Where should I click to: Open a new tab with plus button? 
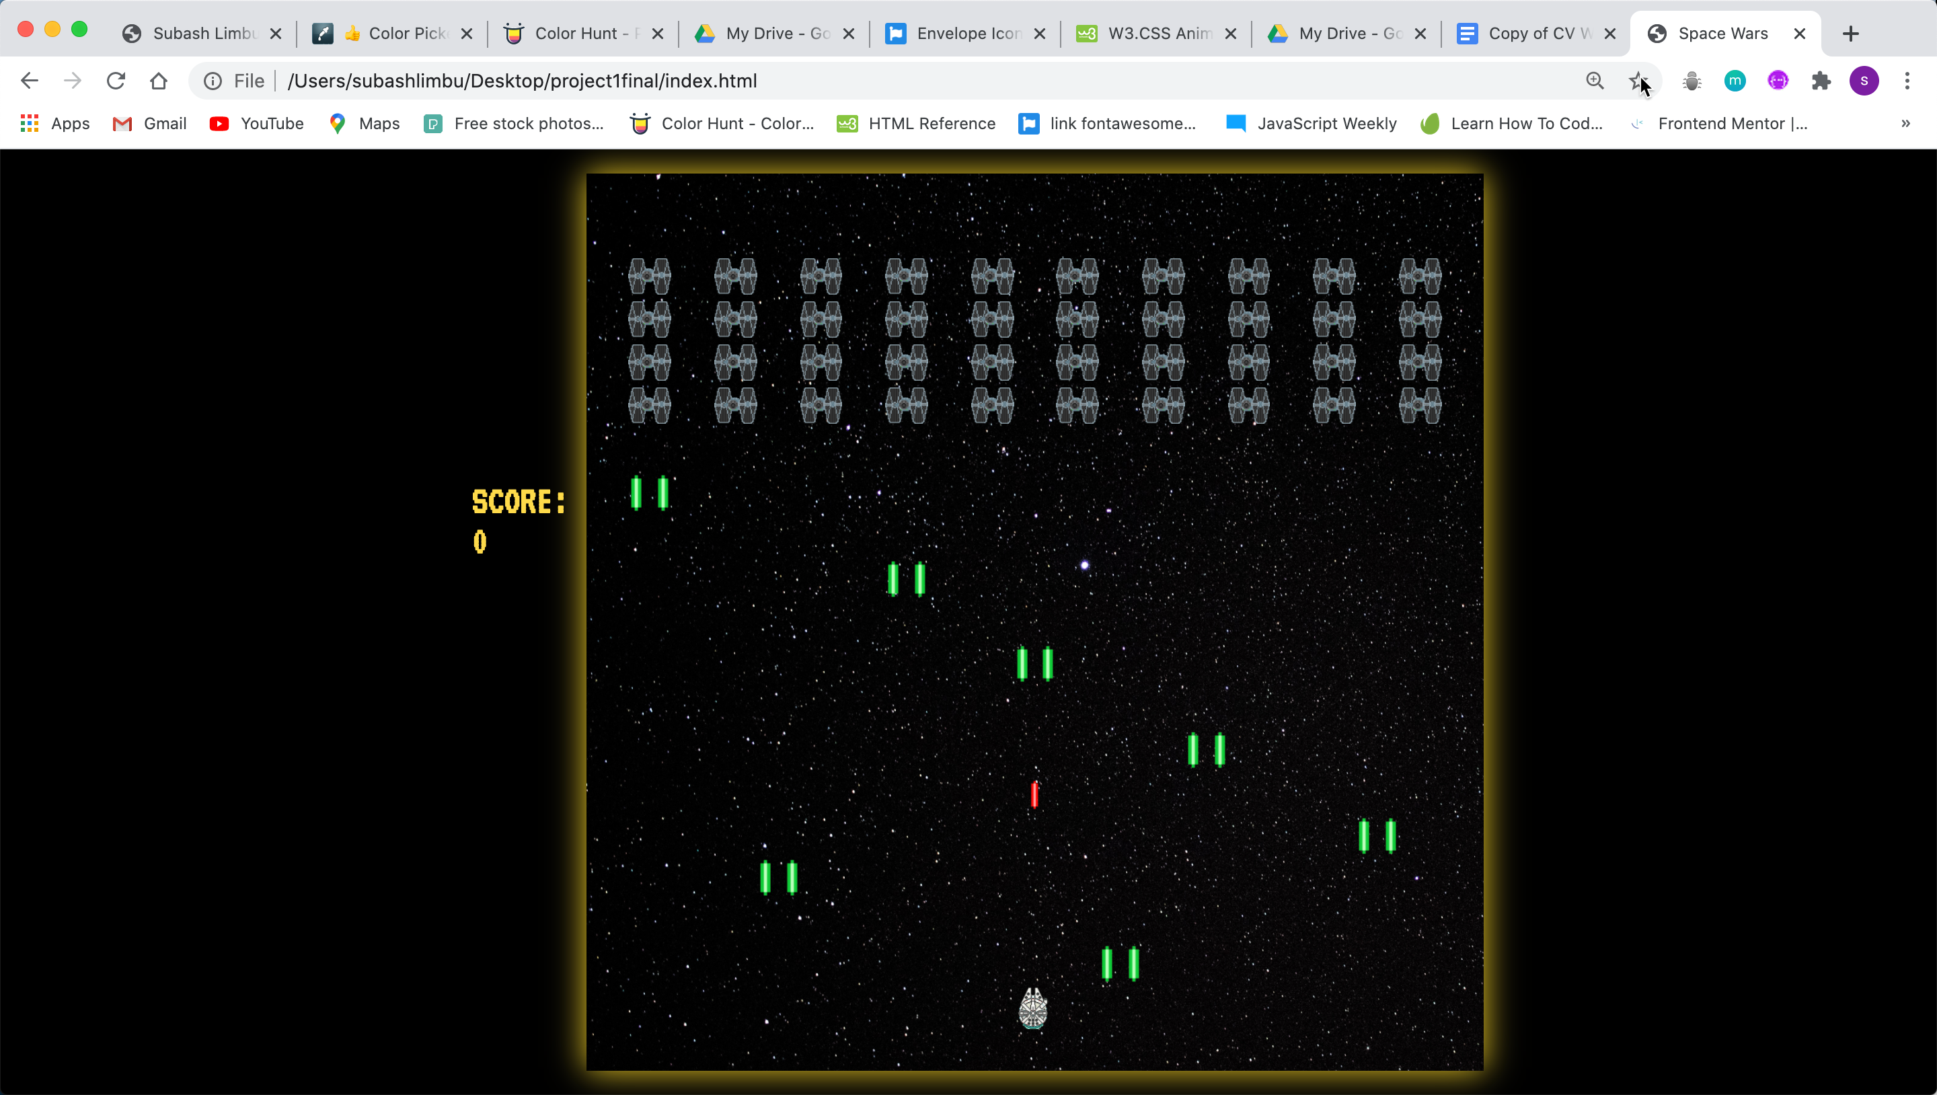click(1852, 33)
